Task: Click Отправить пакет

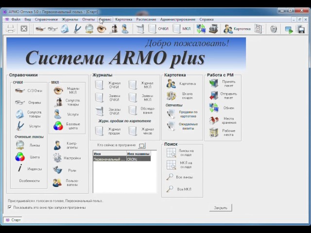Action: point(223,96)
